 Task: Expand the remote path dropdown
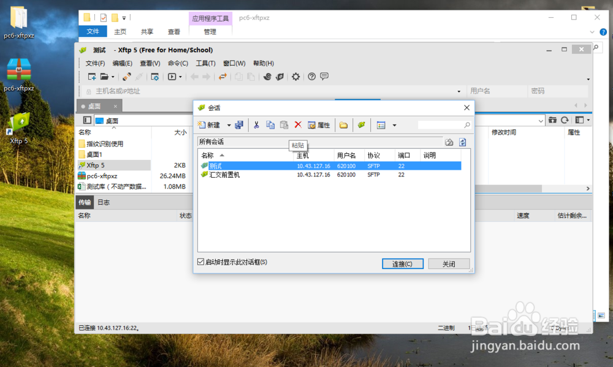point(541,121)
